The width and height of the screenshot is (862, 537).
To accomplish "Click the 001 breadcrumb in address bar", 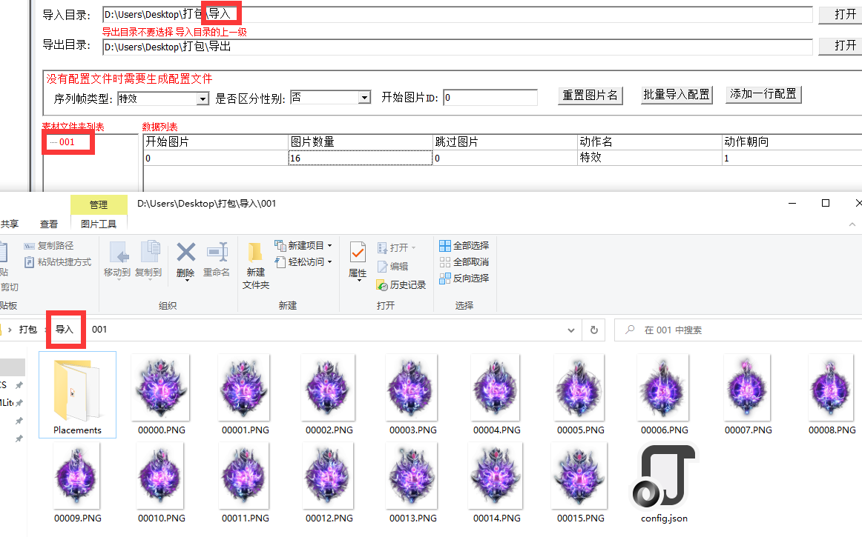I will point(99,330).
